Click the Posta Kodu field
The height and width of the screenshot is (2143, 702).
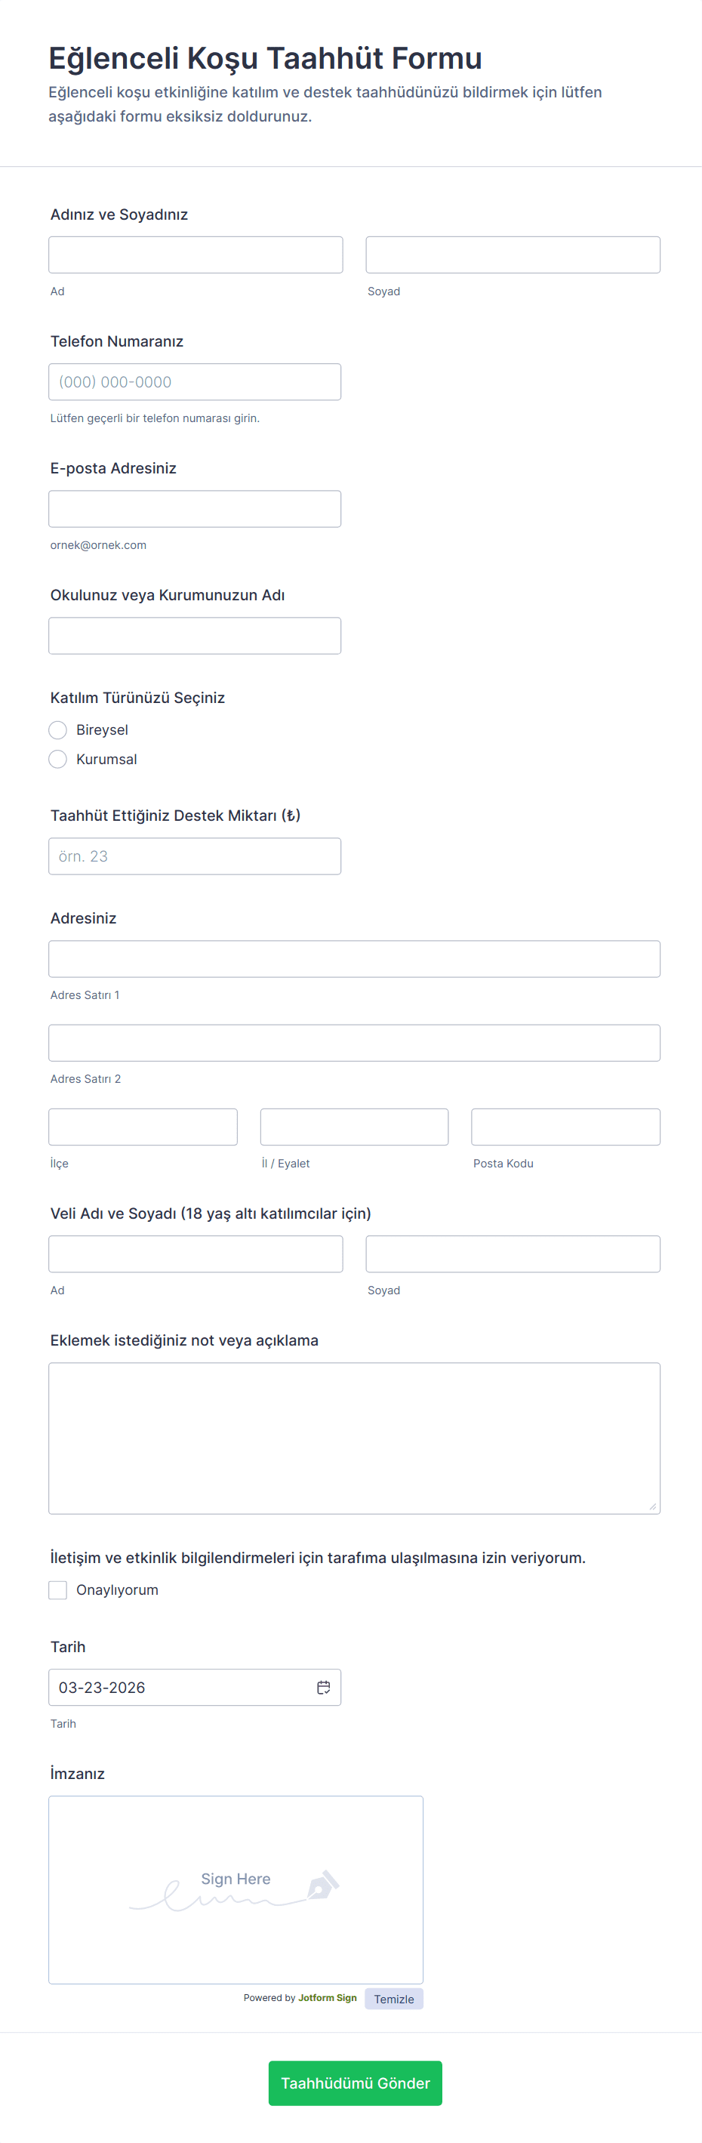click(565, 1127)
